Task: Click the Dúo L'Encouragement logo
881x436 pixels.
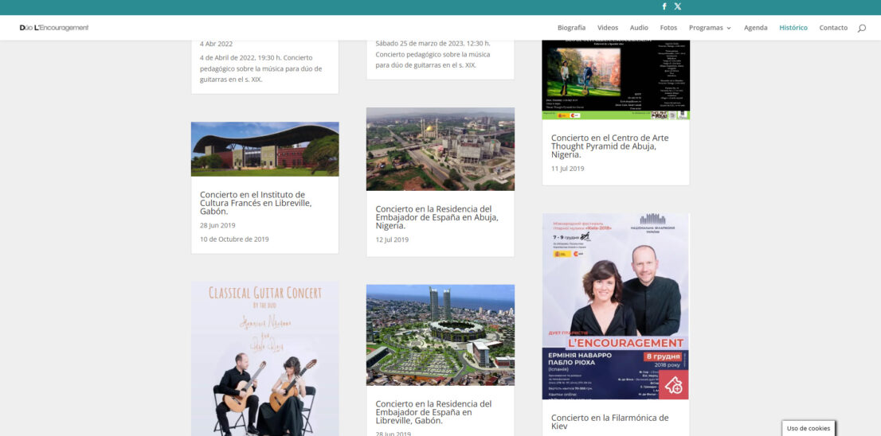Action: coord(54,28)
